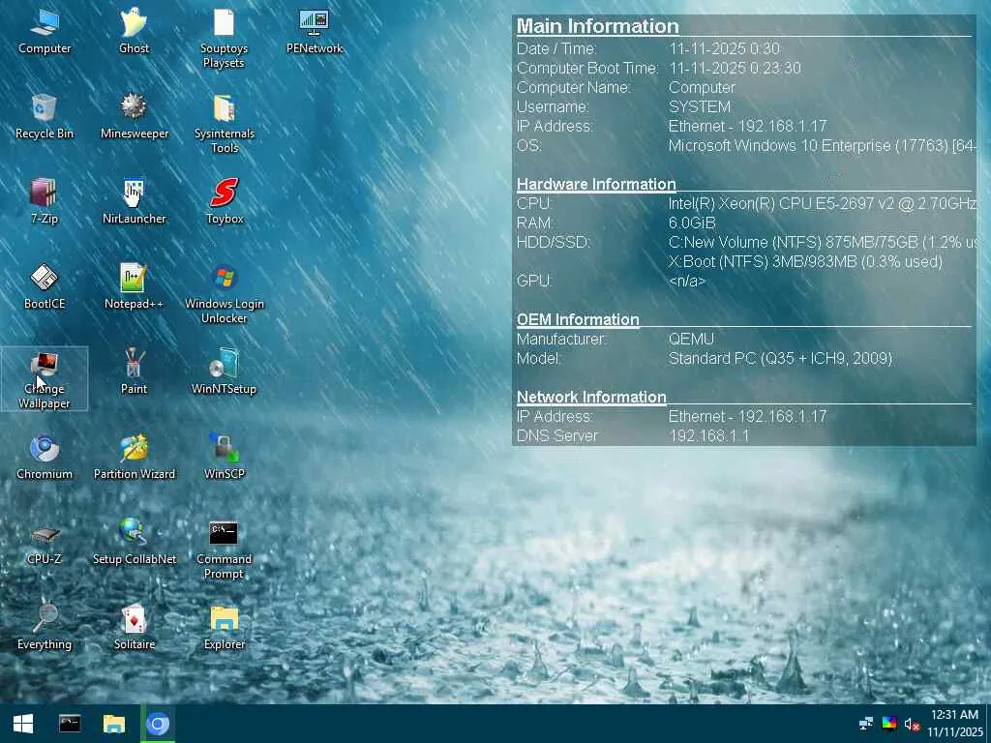
Task: Click the "QEMU" manufacturer value
Action: [691, 340]
